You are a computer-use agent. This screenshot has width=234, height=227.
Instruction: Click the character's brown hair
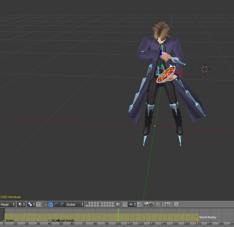tap(161, 31)
